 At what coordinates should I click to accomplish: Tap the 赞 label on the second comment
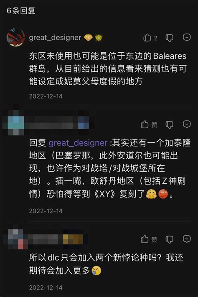tap(154, 125)
